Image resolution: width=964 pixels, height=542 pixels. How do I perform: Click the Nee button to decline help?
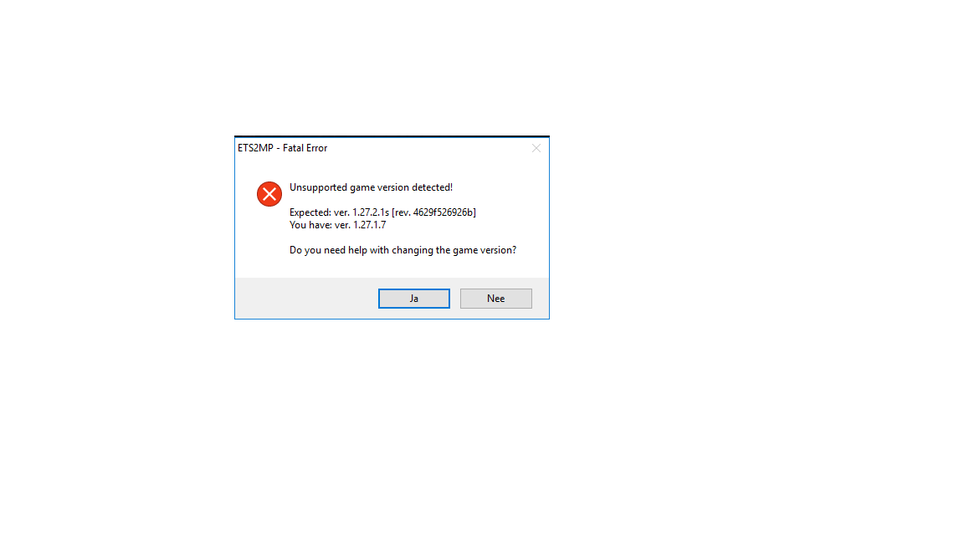495,299
